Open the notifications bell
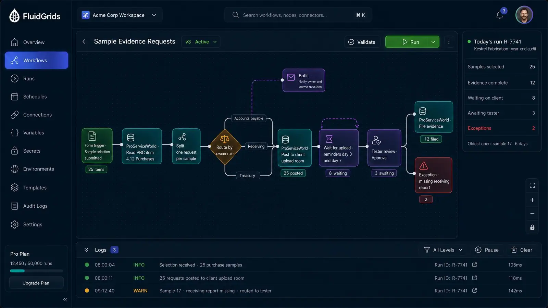 [x=500, y=15]
